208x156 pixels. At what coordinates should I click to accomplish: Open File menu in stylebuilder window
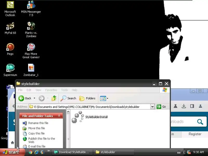pyautogui.click(x=20, y=90)
